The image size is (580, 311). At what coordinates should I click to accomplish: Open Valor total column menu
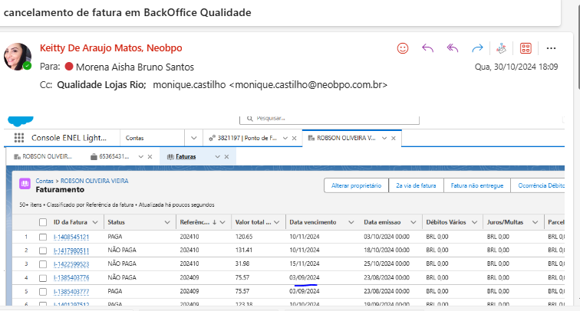point(277,222)
